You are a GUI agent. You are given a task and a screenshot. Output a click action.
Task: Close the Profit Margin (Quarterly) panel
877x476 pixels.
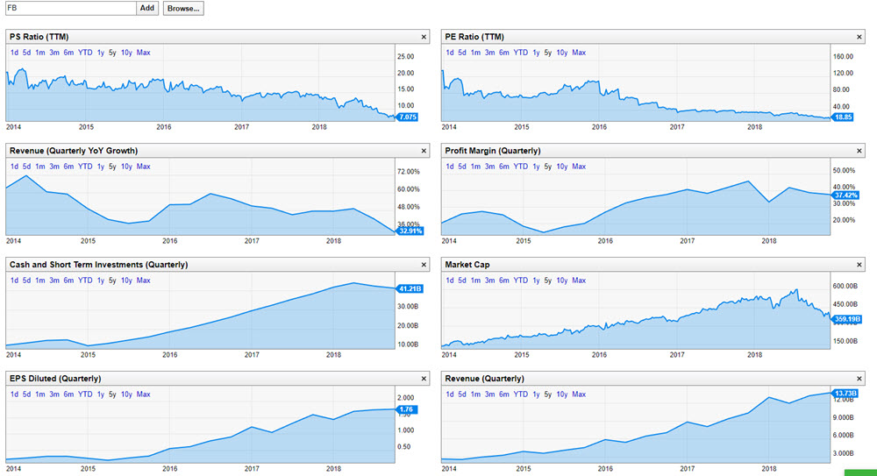pos(859,151)
